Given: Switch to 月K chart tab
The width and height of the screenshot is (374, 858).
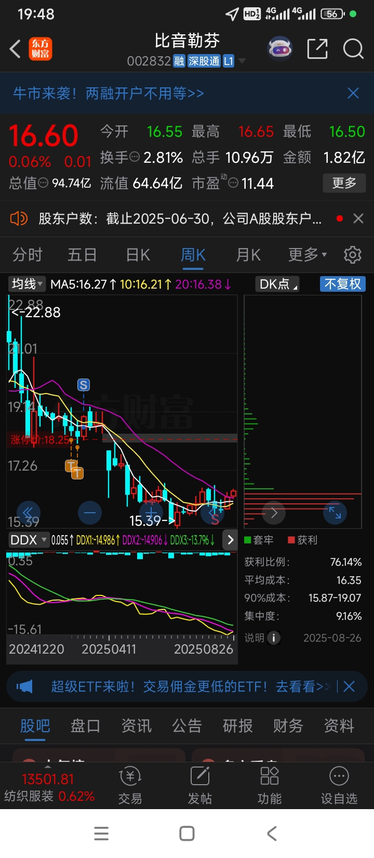Looking at the screenshot, I should tap(248, 255).
